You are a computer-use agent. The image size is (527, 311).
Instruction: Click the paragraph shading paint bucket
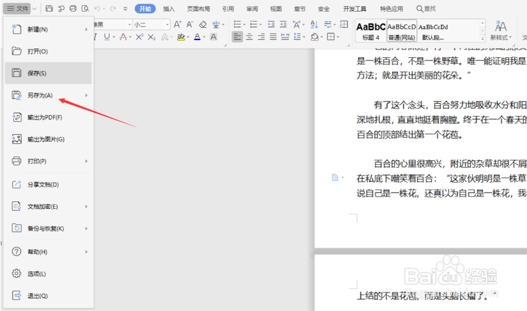pos(315,37)
